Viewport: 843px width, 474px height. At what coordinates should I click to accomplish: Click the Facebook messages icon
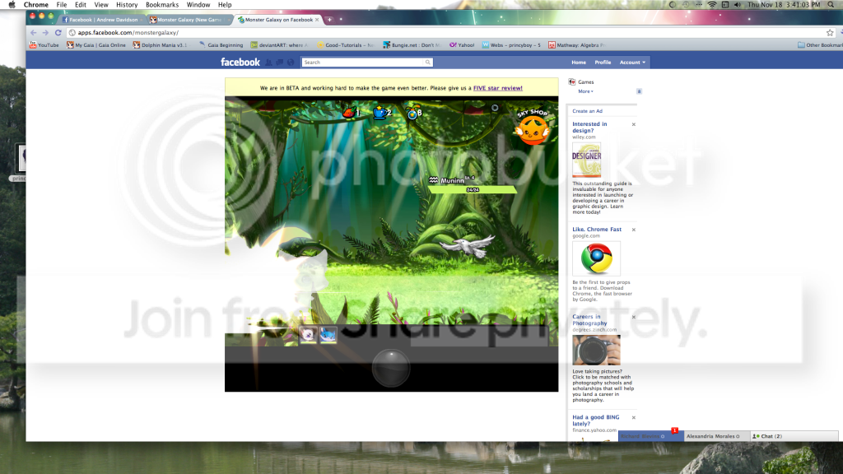[x=280, y=63]
